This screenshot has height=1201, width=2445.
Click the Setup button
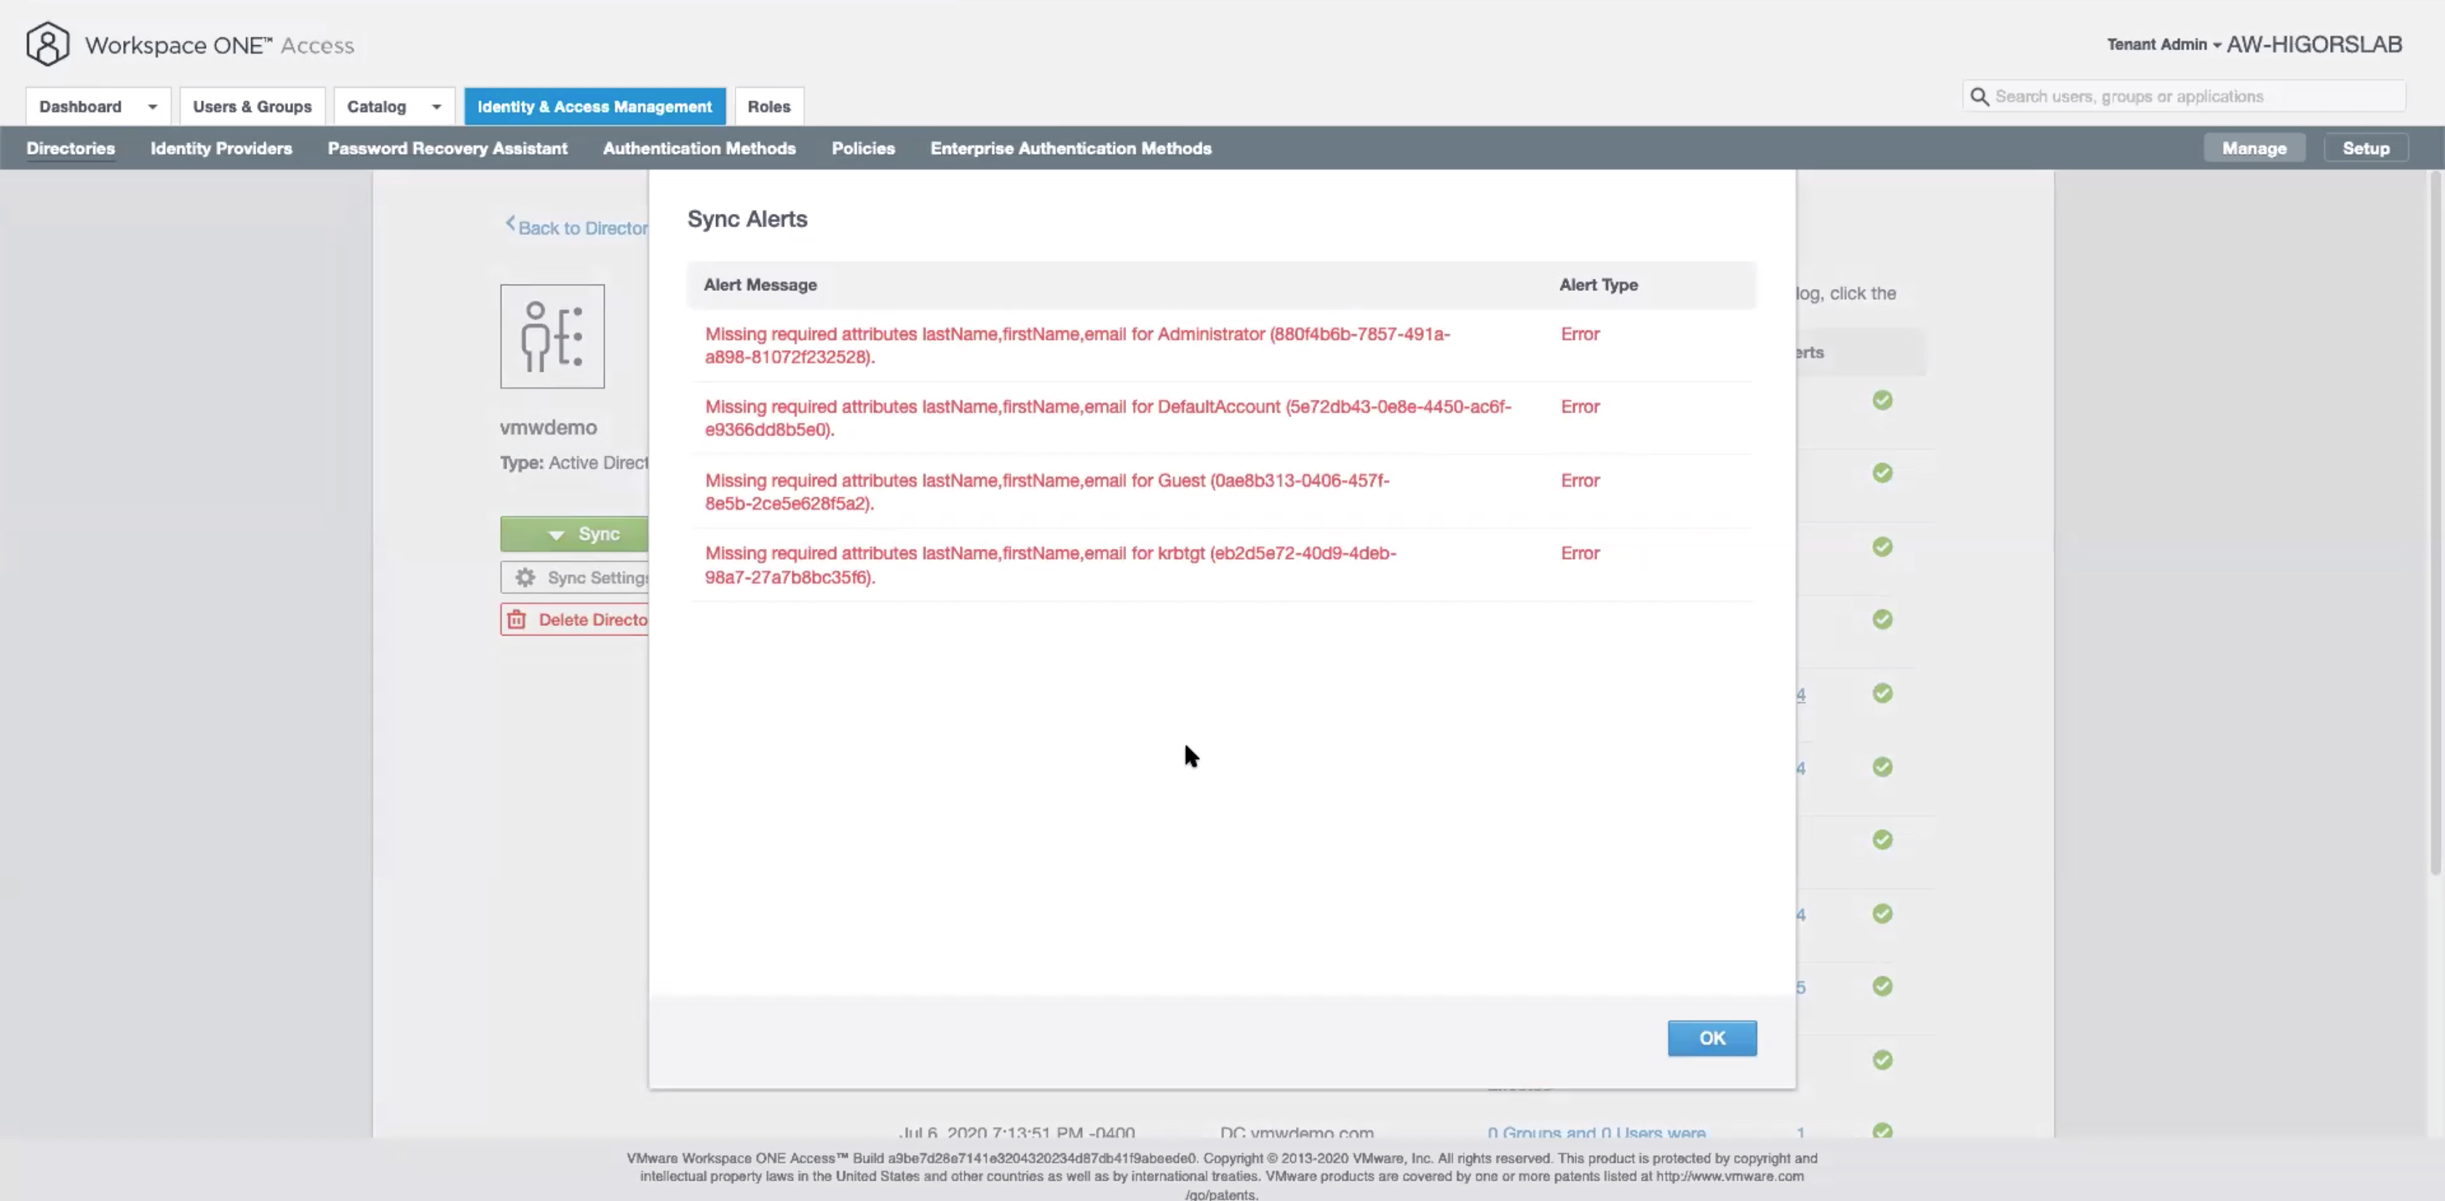[2364, 148]
